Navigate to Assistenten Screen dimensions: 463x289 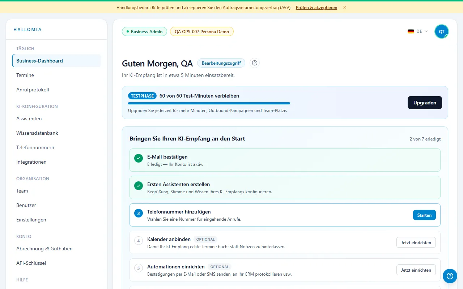56,118
